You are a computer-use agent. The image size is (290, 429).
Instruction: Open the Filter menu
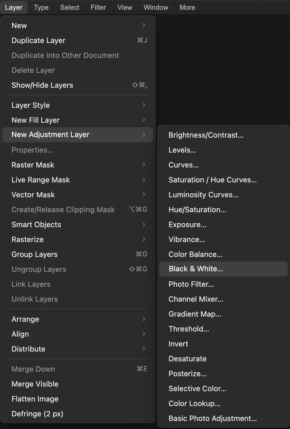pyautogui.click(x=98, y=7)
